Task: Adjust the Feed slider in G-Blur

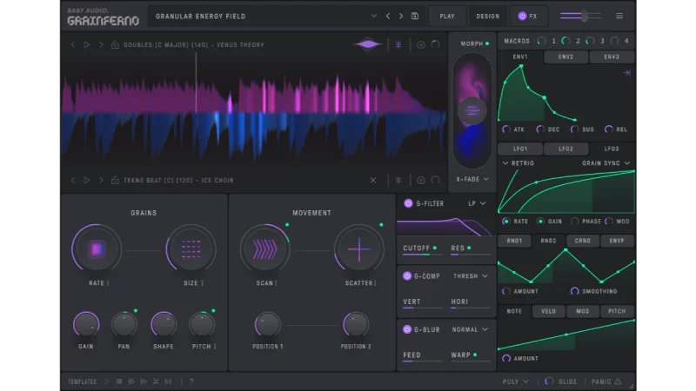Action: point(422,361)
